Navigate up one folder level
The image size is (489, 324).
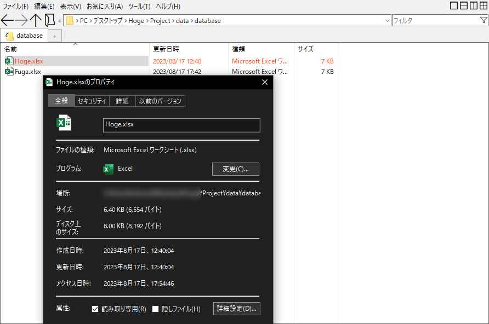[36, 20]
